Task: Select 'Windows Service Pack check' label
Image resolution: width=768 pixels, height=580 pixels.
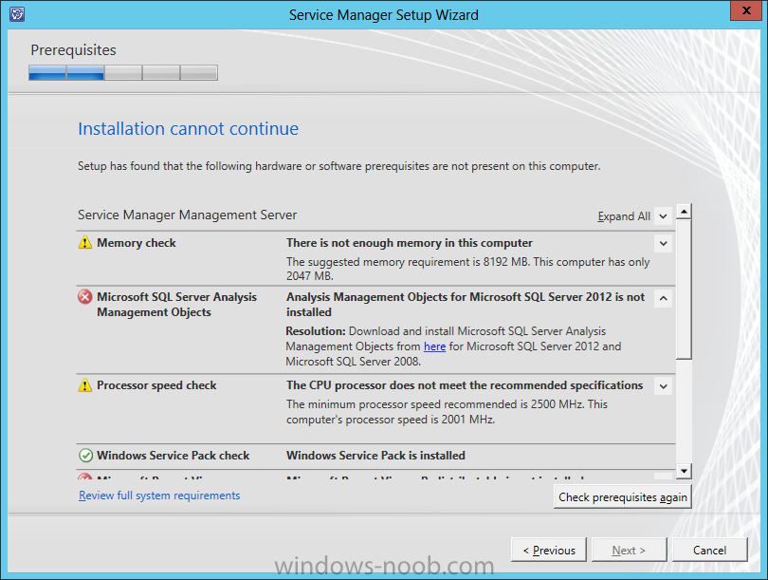Action: click(x=174, y=456)
